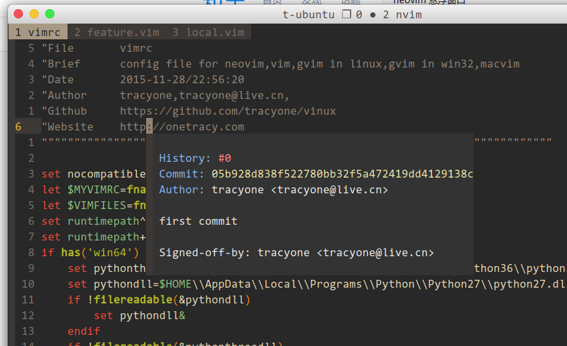Close the terminal window with red button
This screenshot has width=567, height=346.
tap(18, 14)
